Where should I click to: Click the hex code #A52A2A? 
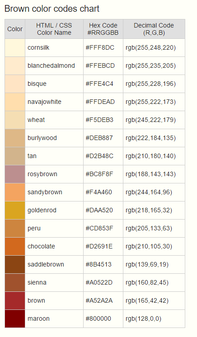pos(99,300)
